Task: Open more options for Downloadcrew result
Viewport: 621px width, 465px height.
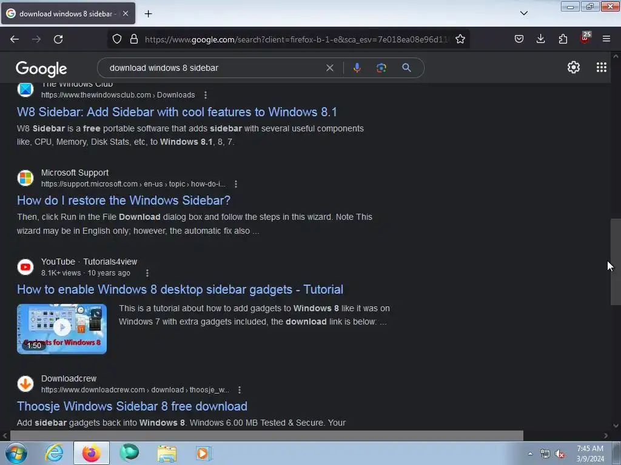Action: (239, 390)
